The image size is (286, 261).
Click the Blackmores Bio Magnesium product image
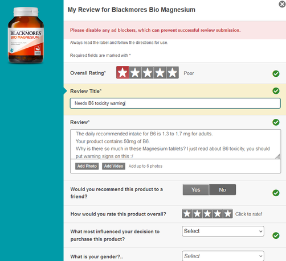pyautogui.click(x=26, y=35)
